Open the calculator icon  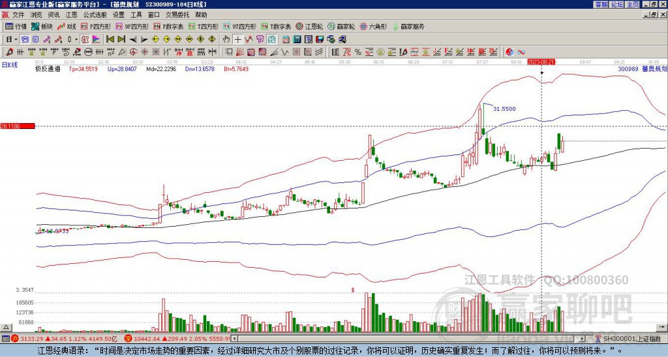pyautogui.click(x=297, y=40)
